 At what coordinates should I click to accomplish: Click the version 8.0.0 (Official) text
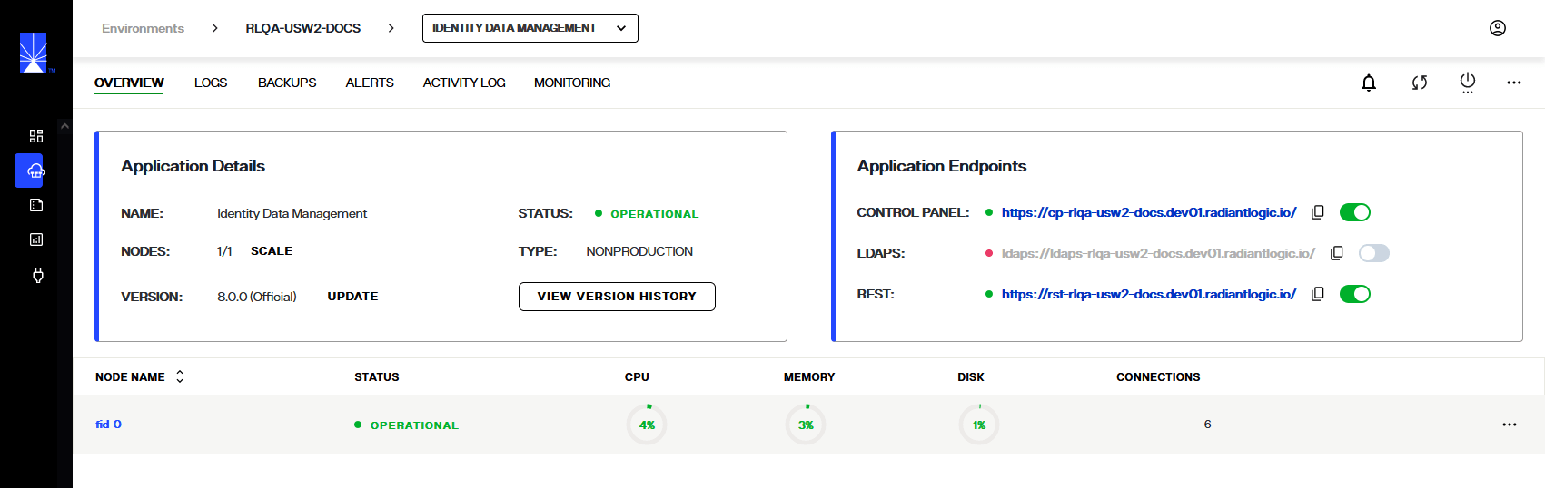(x=257, y=297)
